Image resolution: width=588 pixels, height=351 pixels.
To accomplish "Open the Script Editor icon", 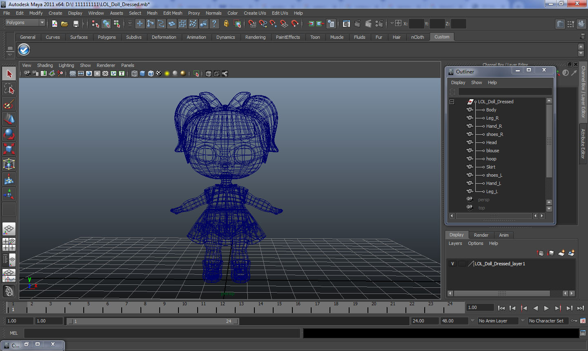I will coord(583,333).
